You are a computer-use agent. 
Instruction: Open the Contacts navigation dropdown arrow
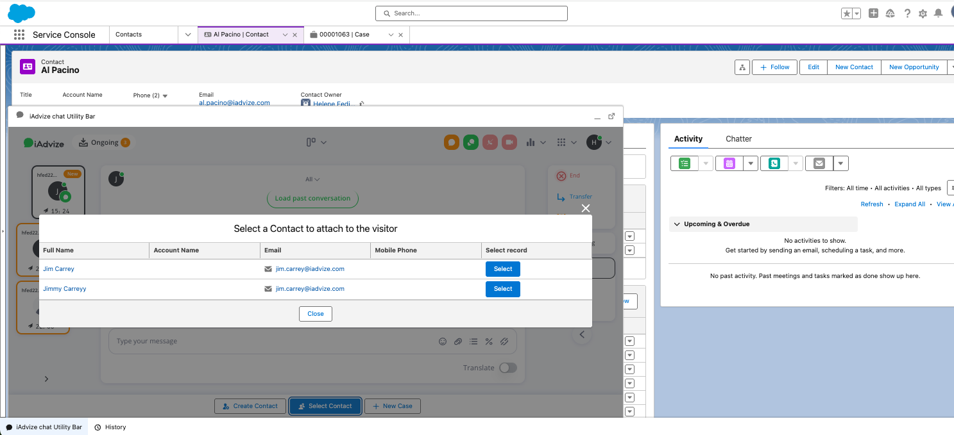[188, 35]
